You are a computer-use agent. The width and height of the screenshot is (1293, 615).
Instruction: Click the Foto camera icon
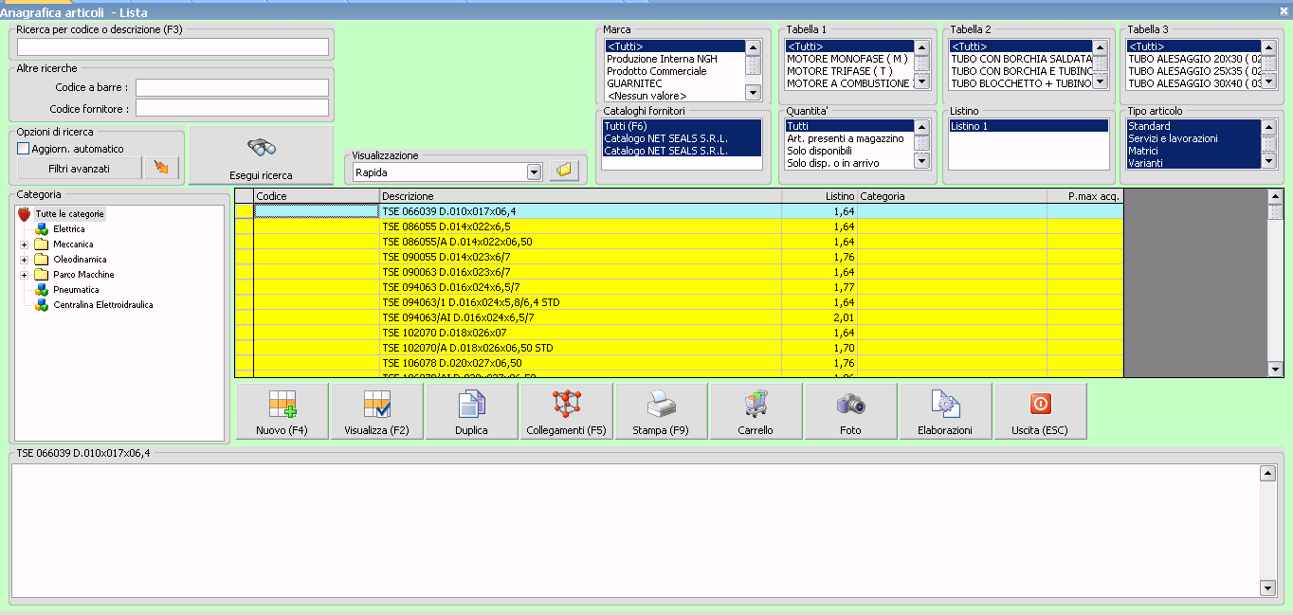[x=850, y=406]
